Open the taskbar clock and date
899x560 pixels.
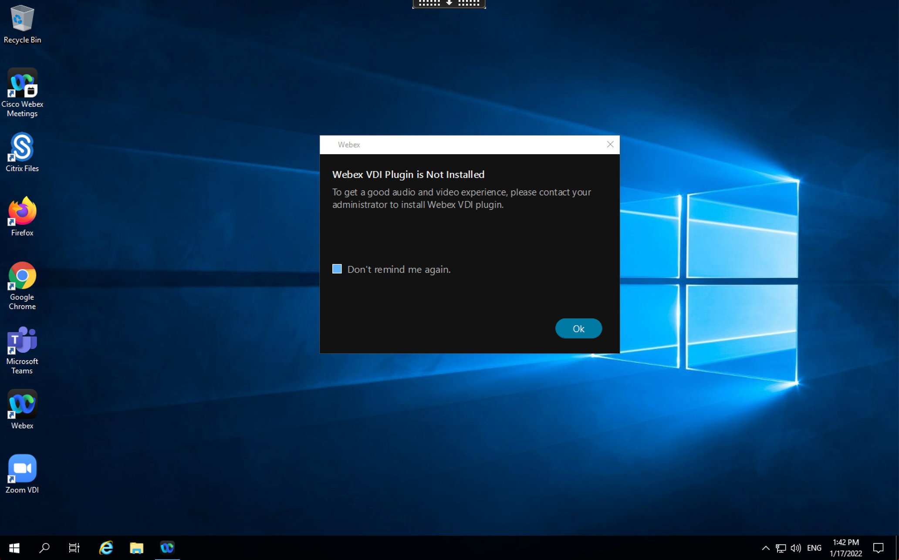coord(845,548)
